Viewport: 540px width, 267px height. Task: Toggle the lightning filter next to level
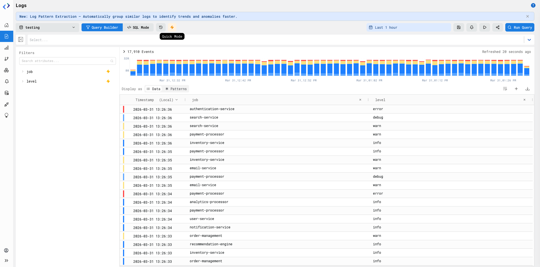108,81
